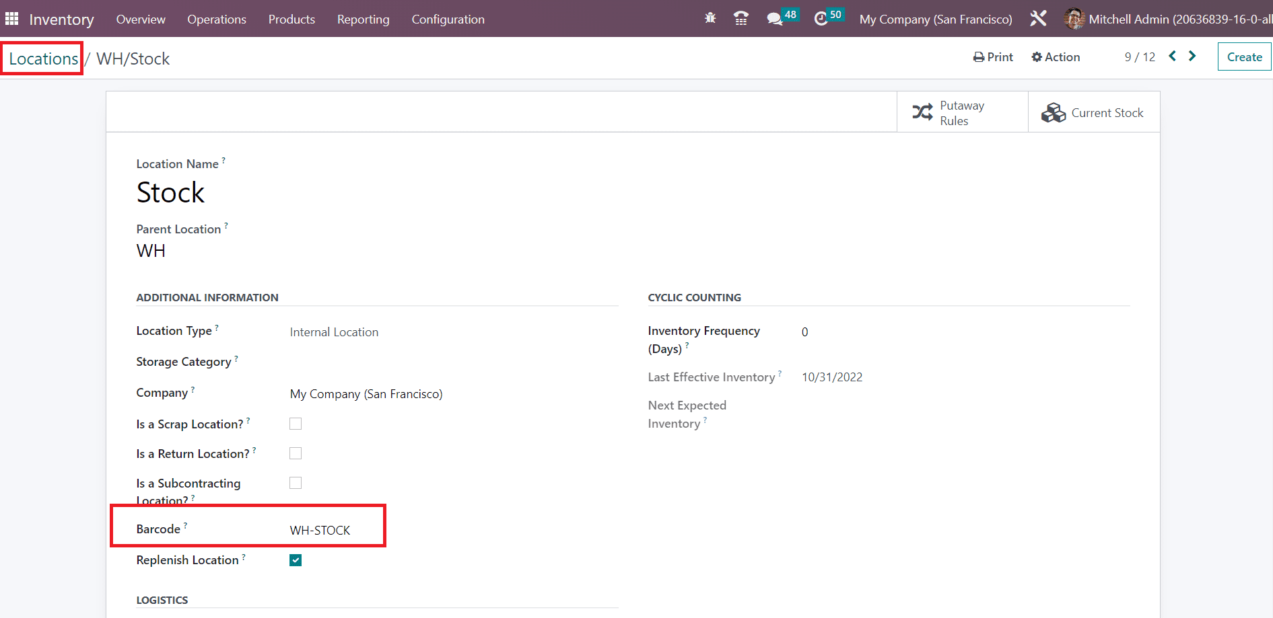1273x618 pixels.
Task: Enable the Is a Scrap Location checkbox
Action: pyautogui.click(x=296, y=424)
